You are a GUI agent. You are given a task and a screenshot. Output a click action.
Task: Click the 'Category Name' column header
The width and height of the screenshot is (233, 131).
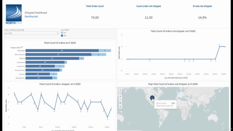16,48
